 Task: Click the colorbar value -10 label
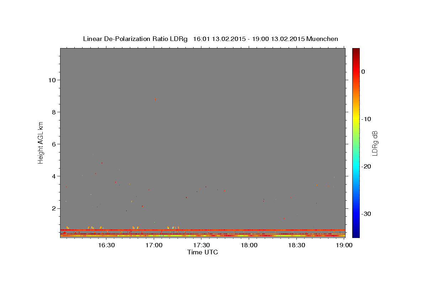click(366, 119)
